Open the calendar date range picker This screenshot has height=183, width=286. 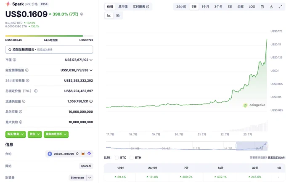click(262, 7)
